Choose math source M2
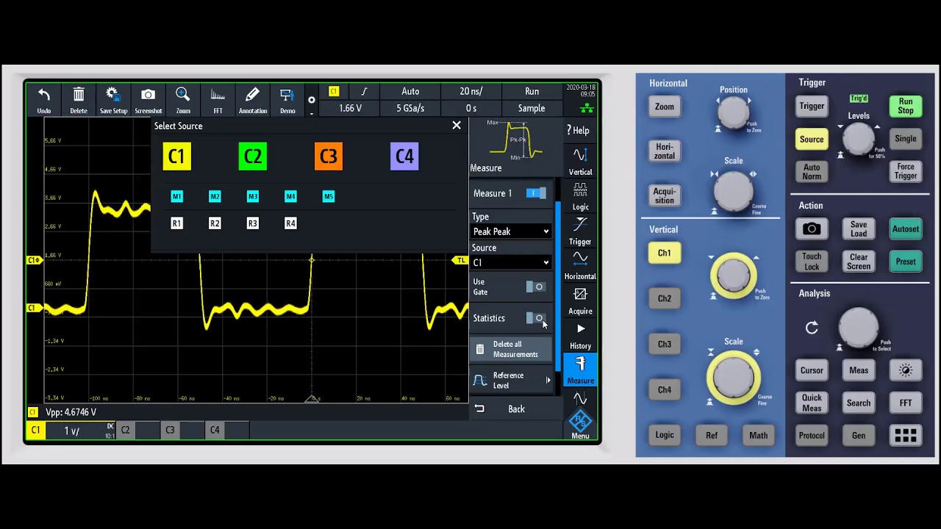 tap(215, 196)
